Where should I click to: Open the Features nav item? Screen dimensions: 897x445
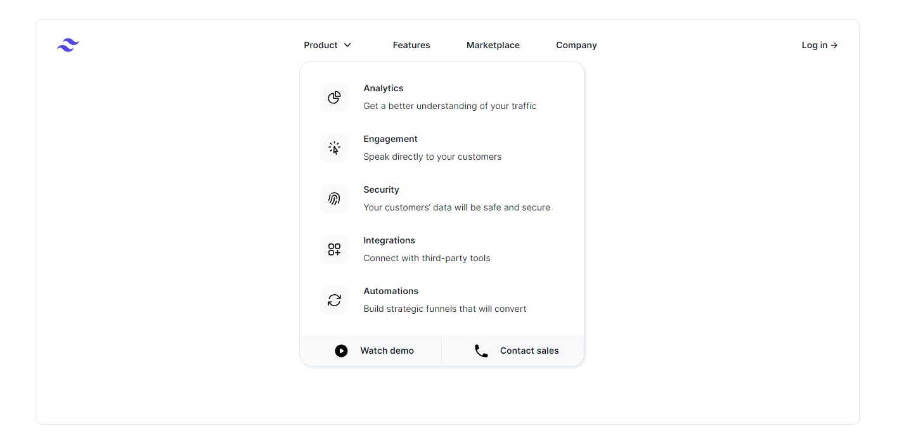tap(411, 45)
